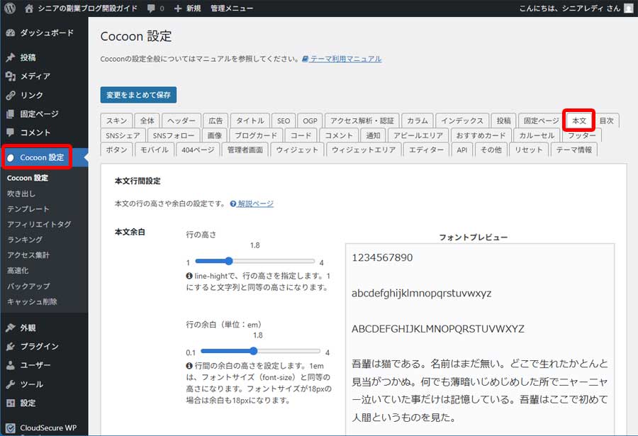Open the comments bubble icon in admin bar

(x=150, y=8)
